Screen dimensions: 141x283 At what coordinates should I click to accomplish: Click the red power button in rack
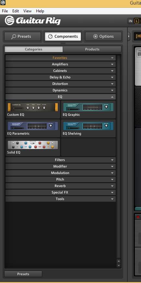coord(138,217)
